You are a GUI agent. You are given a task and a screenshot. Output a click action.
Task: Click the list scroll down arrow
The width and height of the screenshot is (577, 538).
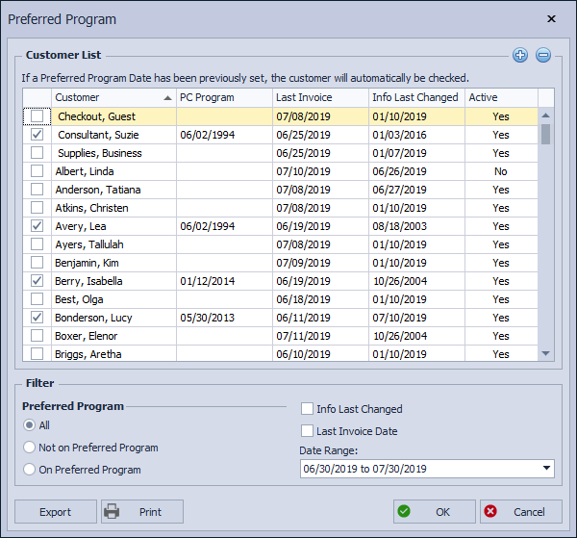pos(545,353)
